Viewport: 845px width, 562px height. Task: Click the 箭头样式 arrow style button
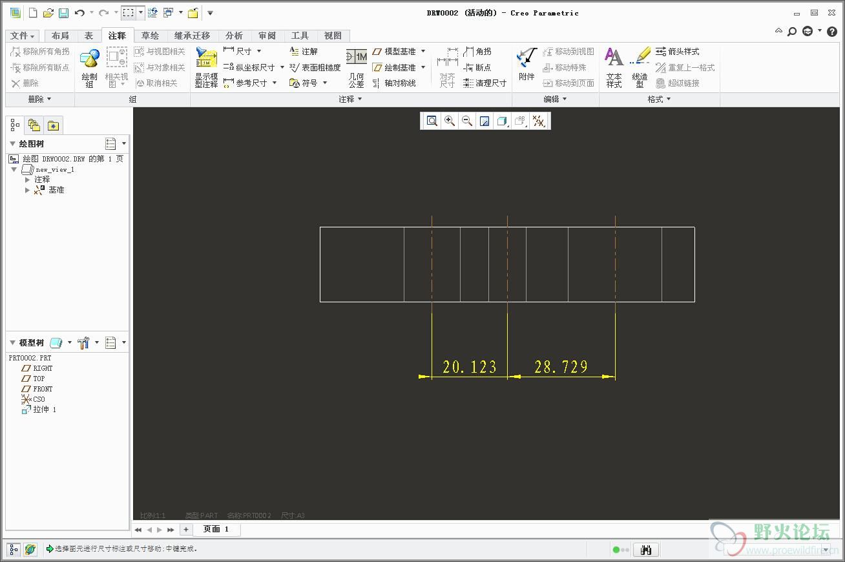click(678, 51)
